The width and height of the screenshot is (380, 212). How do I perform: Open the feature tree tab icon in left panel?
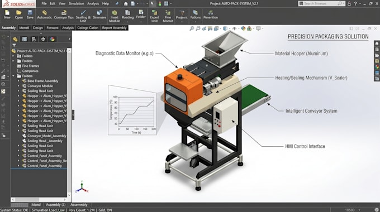15,39
